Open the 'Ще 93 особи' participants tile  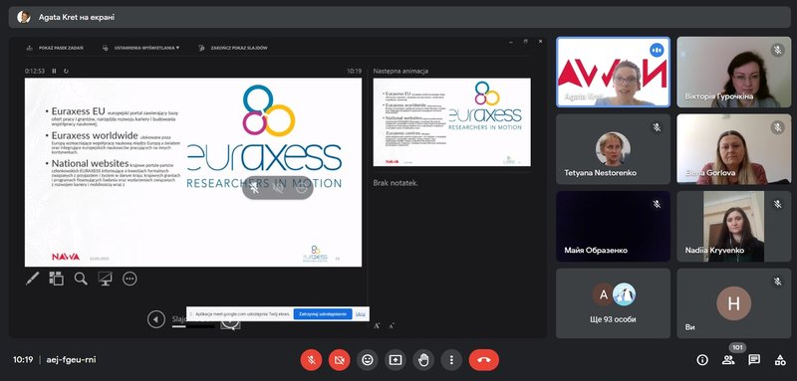[x=613, y=303]
